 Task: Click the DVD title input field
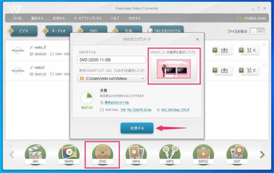(x=111, y=60)
